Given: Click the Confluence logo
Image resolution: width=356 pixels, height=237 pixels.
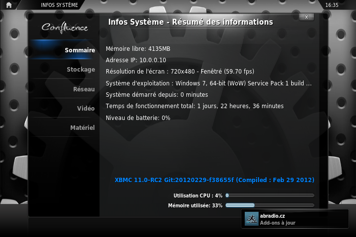Looking at the screenshot, I should point(65,28).
